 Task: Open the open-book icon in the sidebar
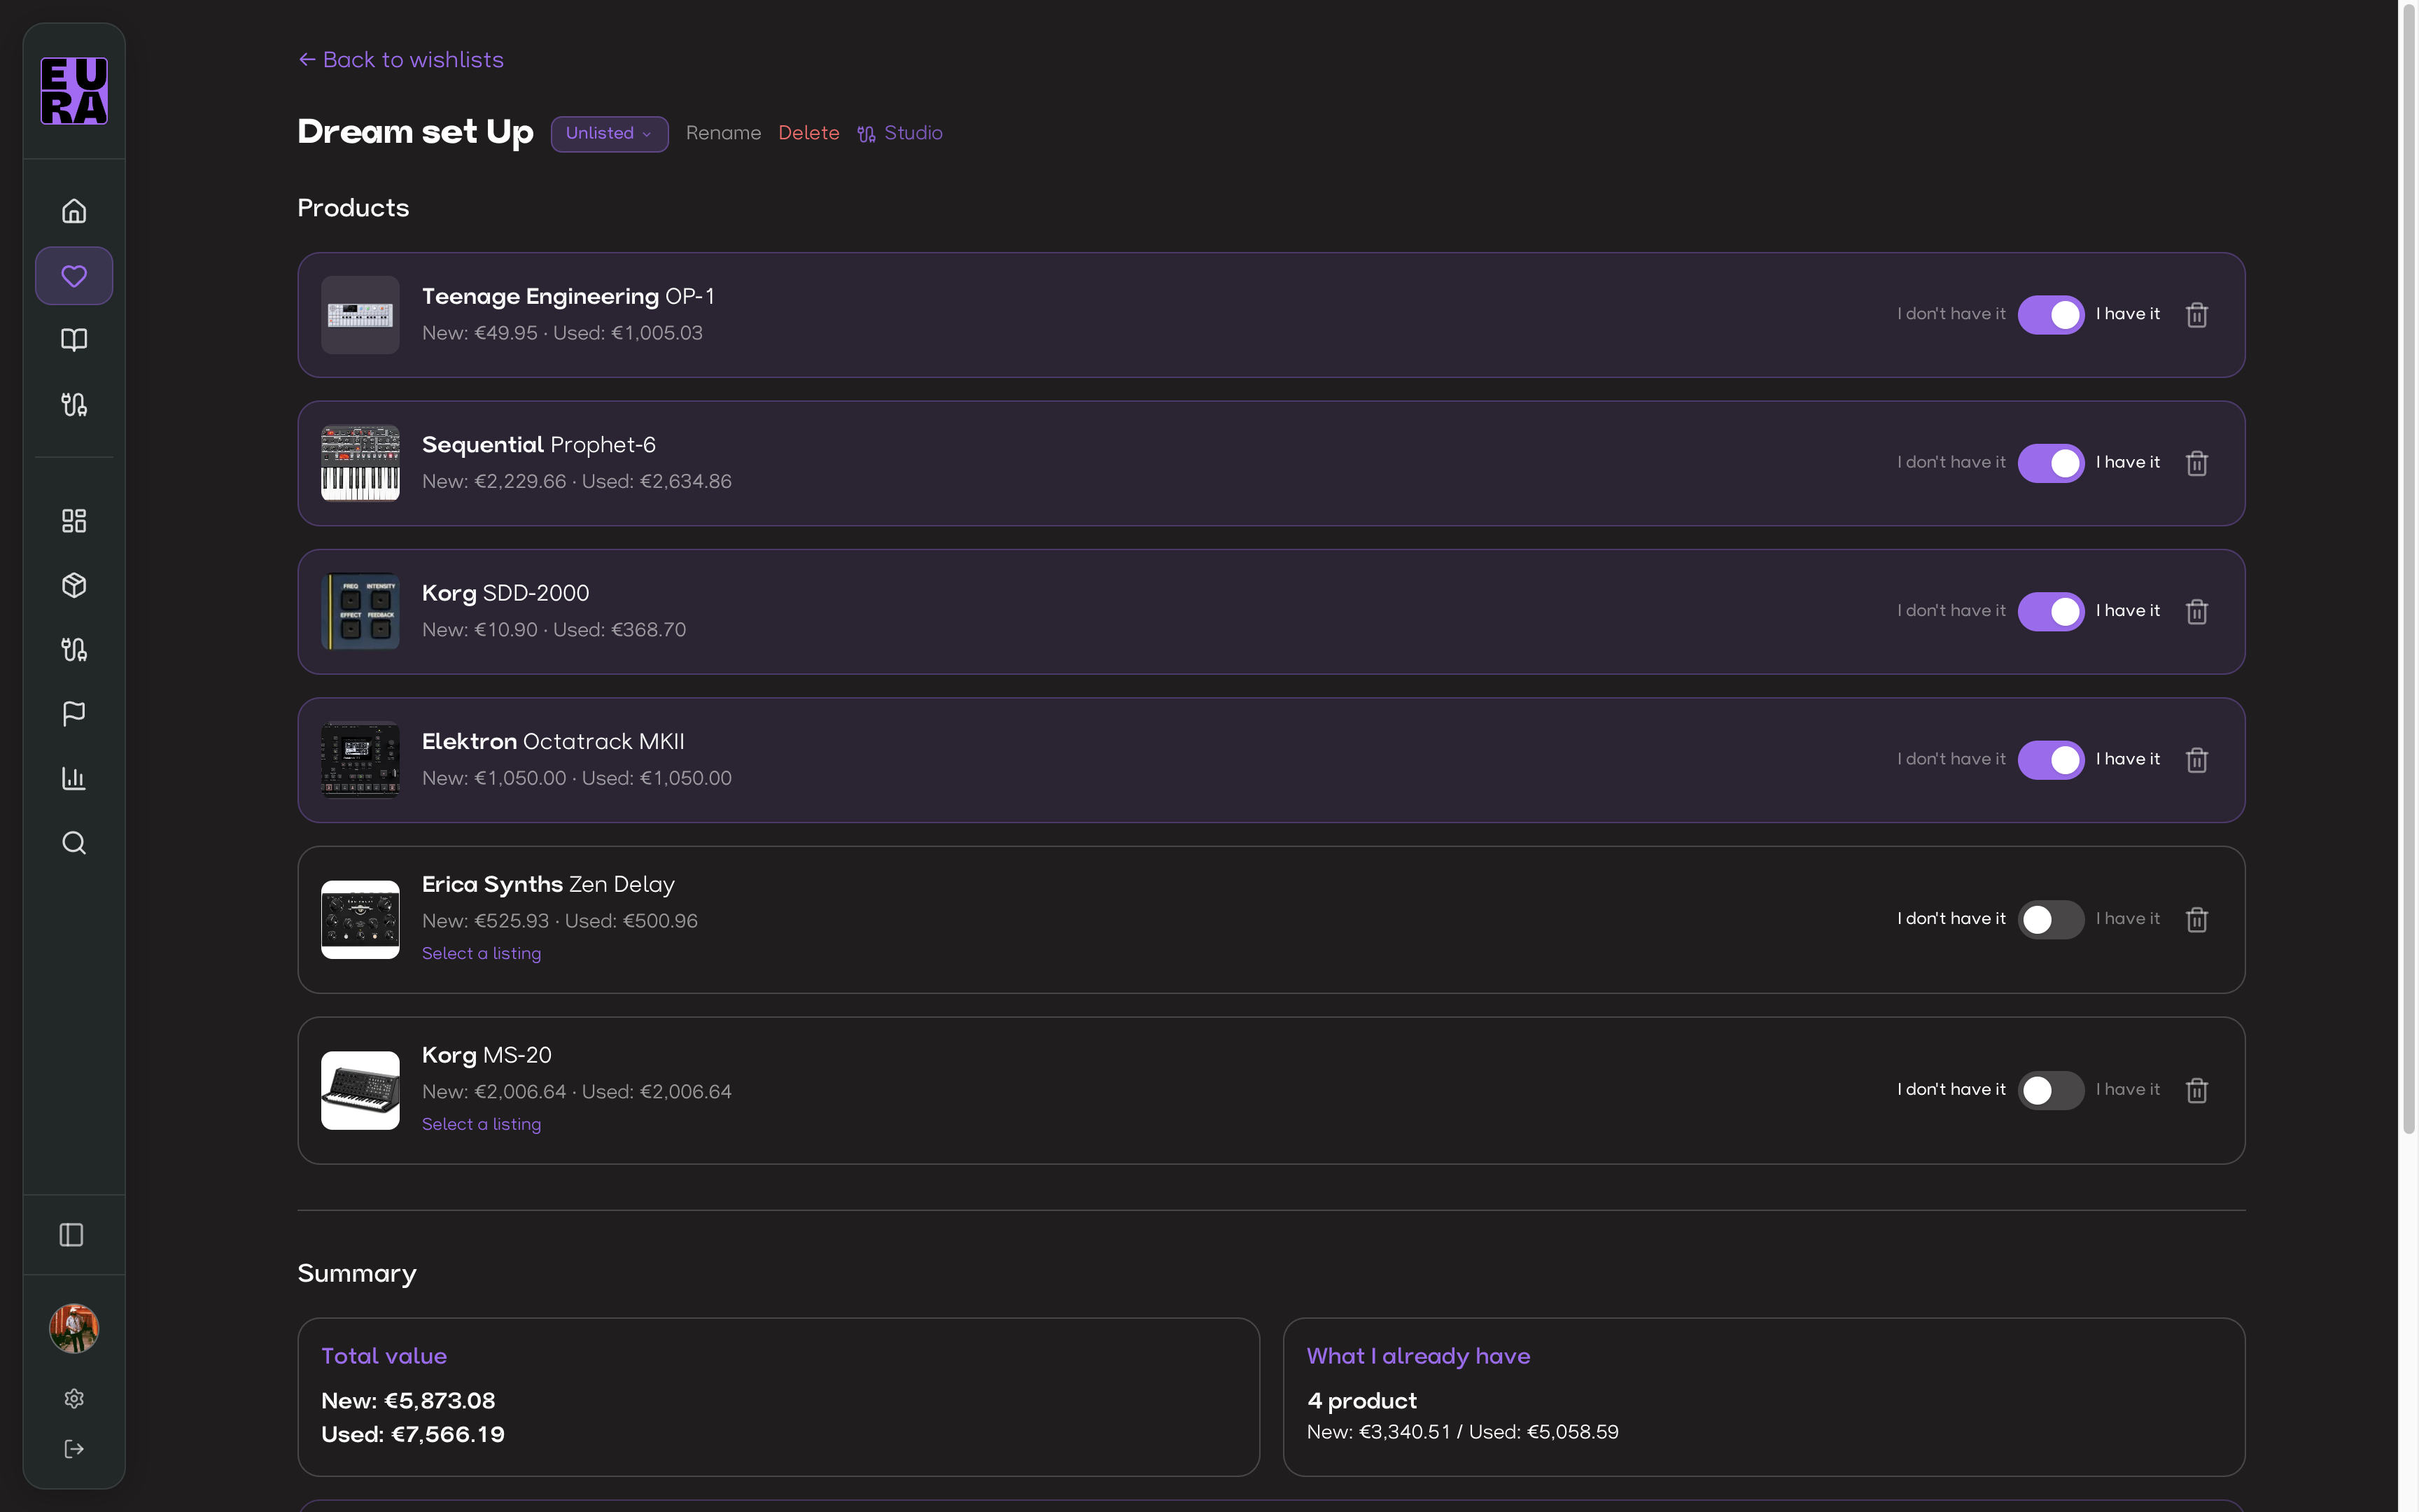74,340
